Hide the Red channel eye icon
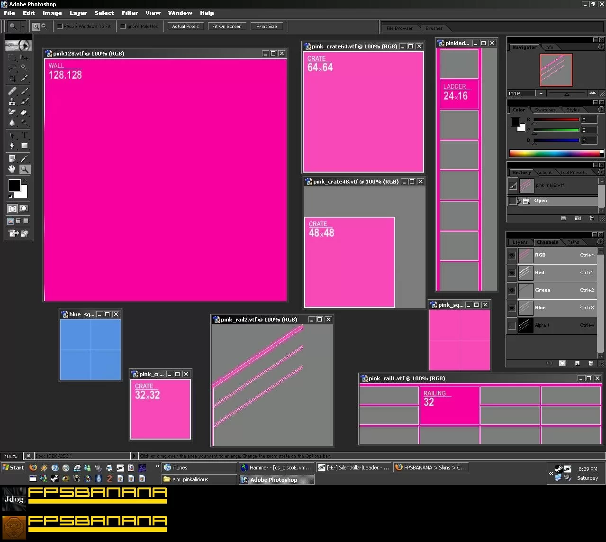 click(x=512, y=273)
